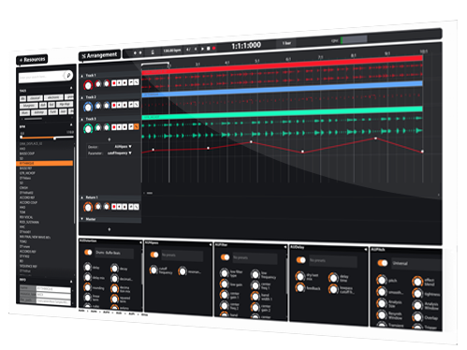The width and height of the screenshot is (467, 350).
Task: Click the blue Track 2 clip header bar
Action: tap(282, 89)
